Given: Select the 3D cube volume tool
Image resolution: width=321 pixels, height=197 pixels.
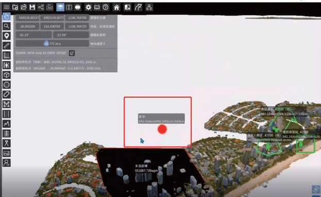Looking at the screenshot, I should [7, 75].
